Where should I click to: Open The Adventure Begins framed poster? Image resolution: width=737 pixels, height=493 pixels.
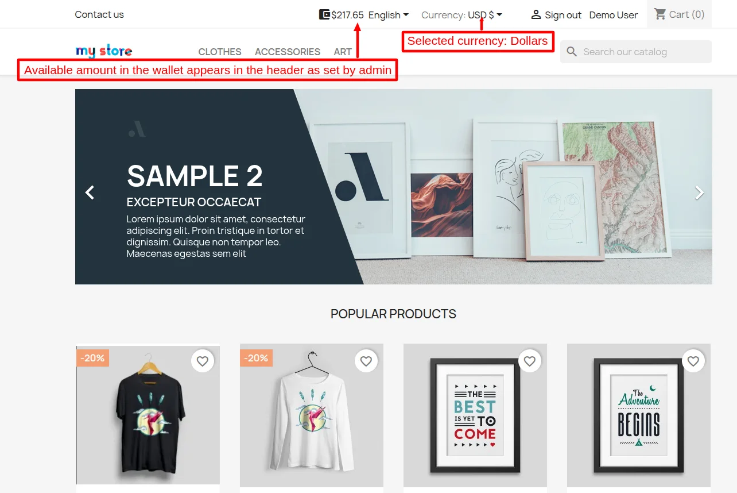click(x=639, y=415)
